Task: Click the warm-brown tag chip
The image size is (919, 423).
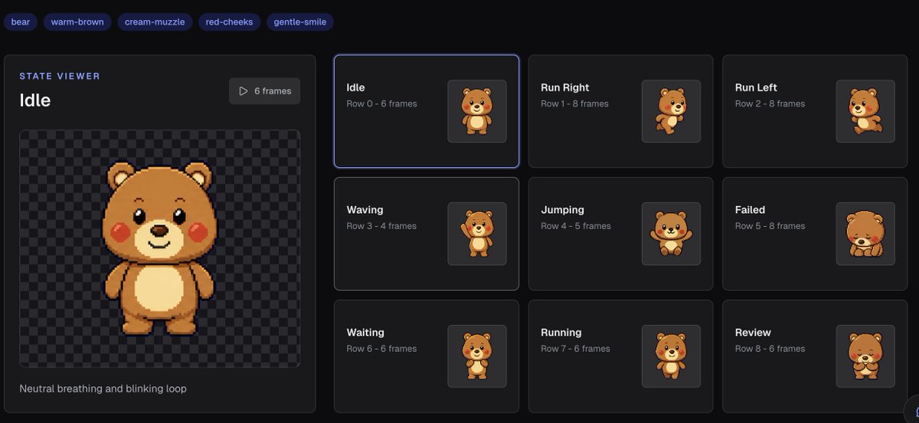Action: click(77, 22)
